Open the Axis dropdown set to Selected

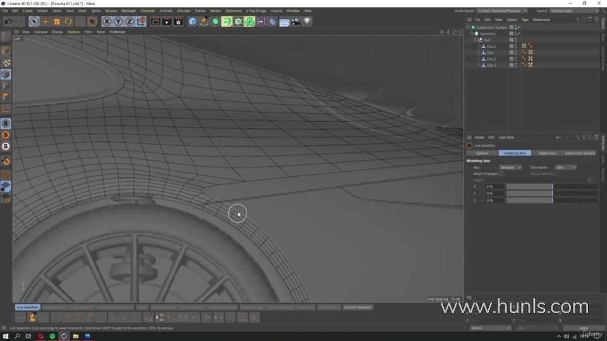click(x=510, y=167)
